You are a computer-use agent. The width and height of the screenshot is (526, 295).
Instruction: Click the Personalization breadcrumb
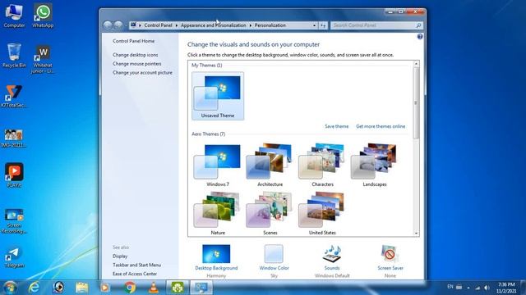pos(270,25)
